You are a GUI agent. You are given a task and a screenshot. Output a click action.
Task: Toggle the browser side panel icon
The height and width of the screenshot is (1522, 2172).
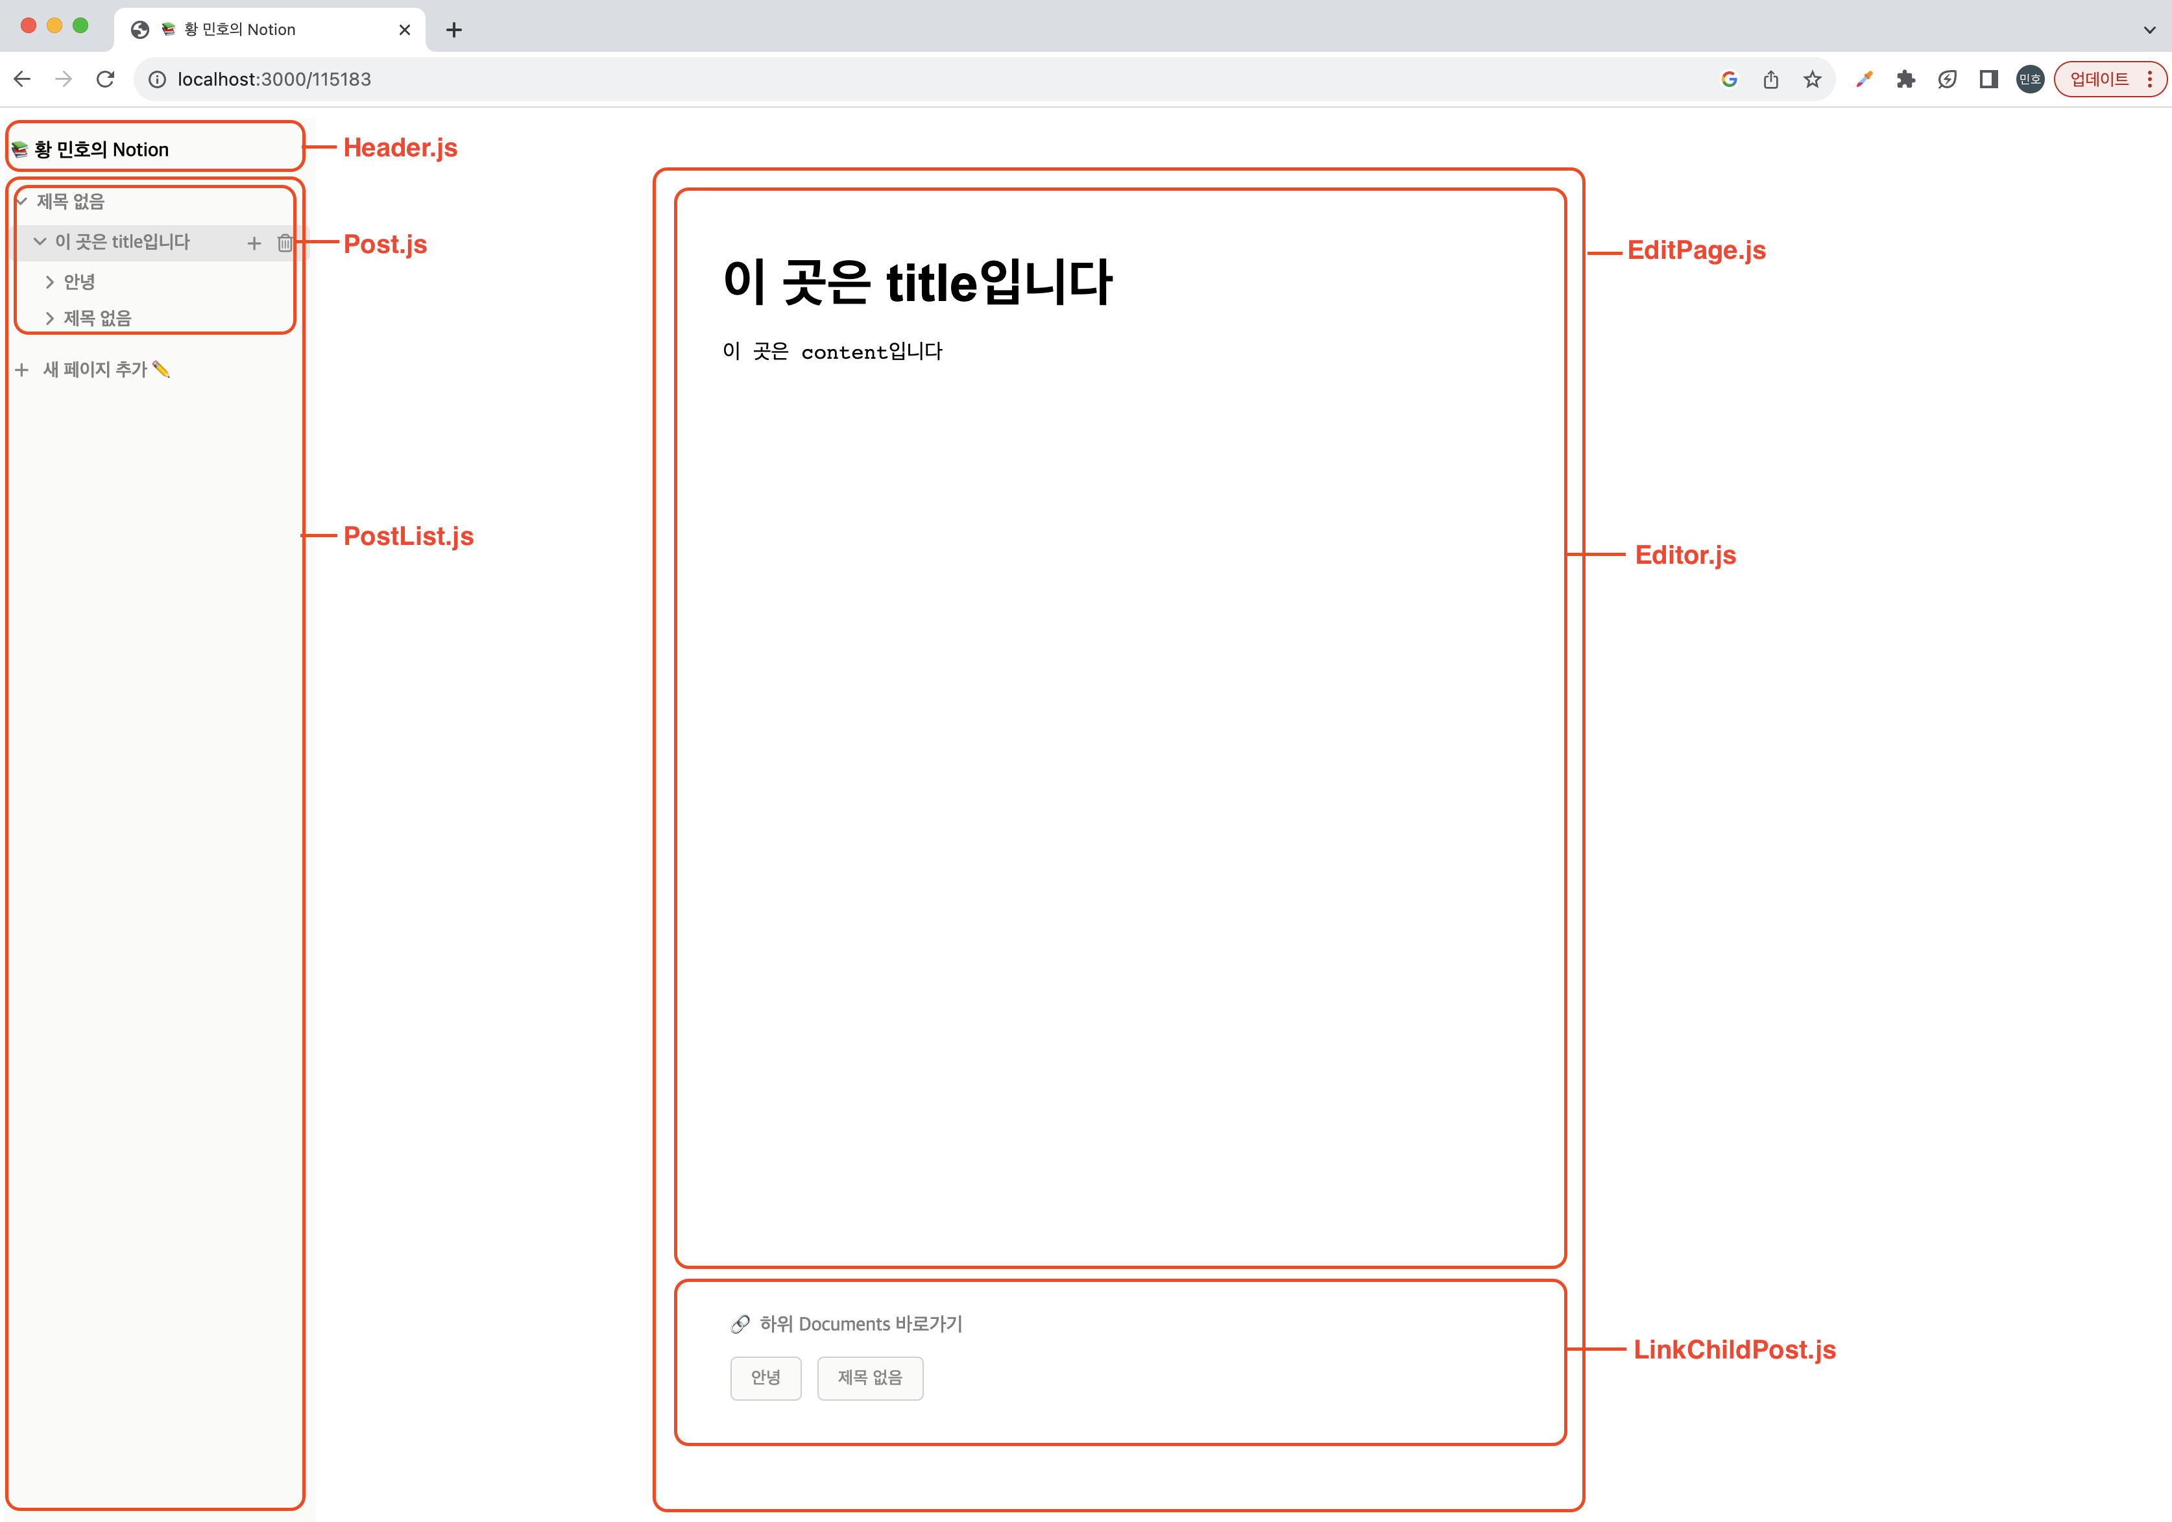(1988, 79)
